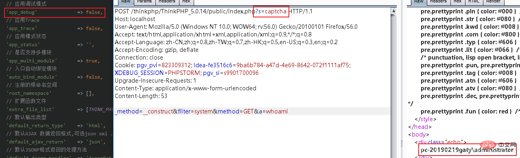
Task: Click the Content-Type header line
Action: click(x=186, y=88)
